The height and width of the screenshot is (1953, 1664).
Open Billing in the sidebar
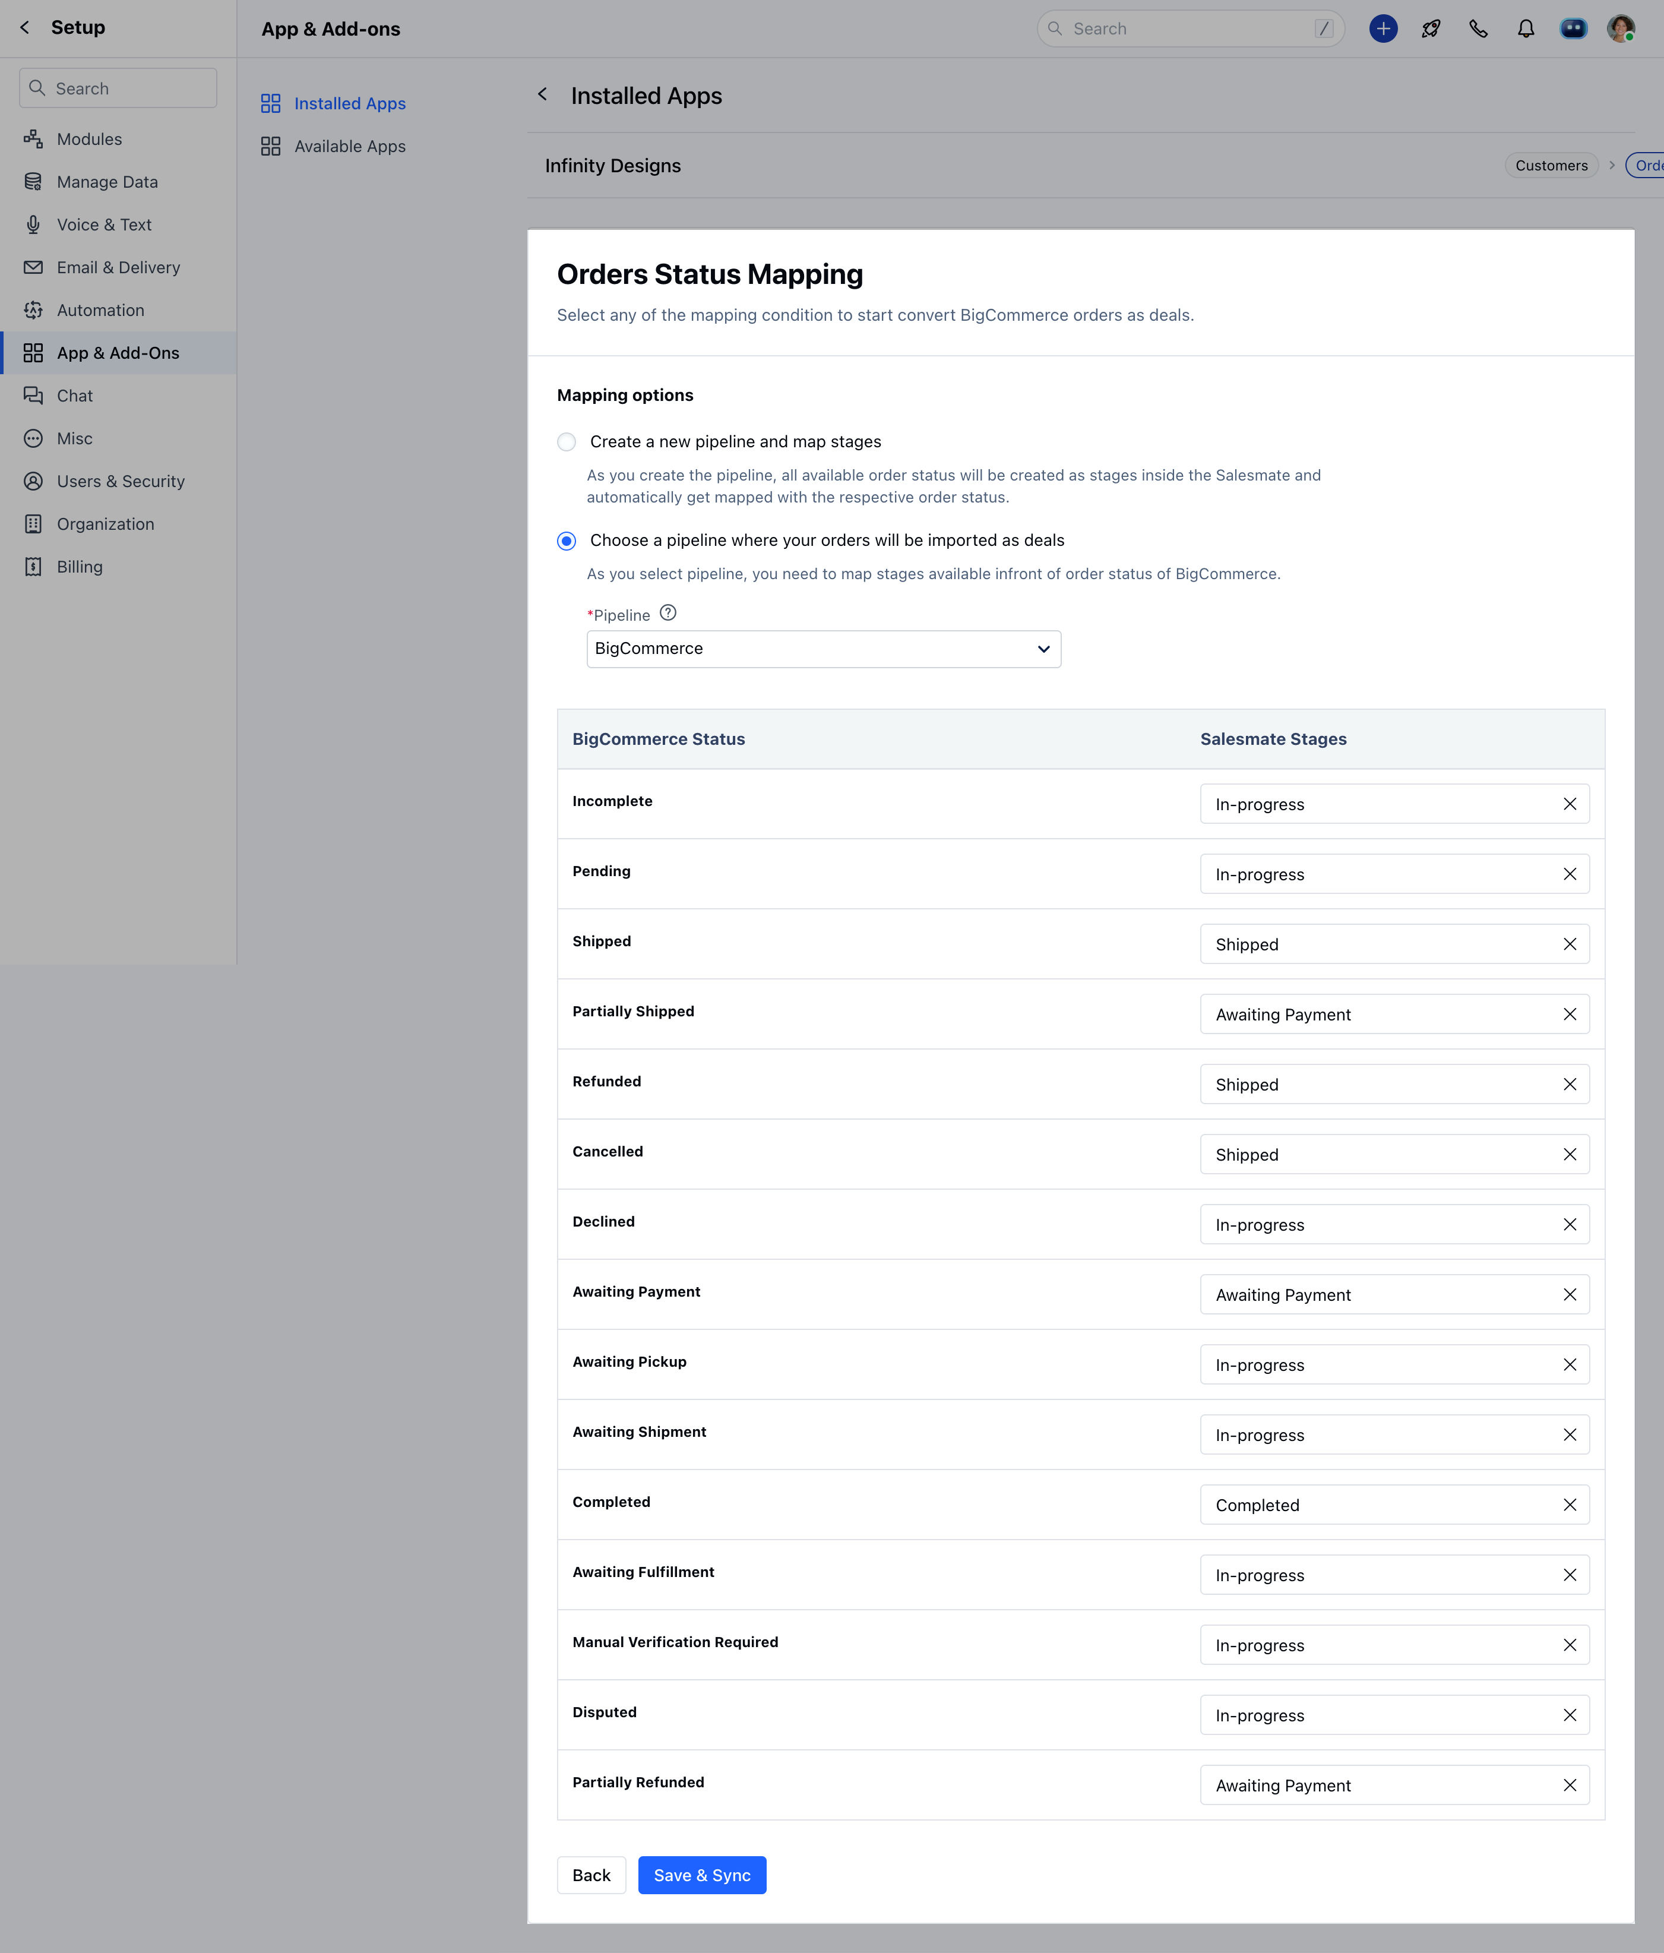tap(118, 567)
